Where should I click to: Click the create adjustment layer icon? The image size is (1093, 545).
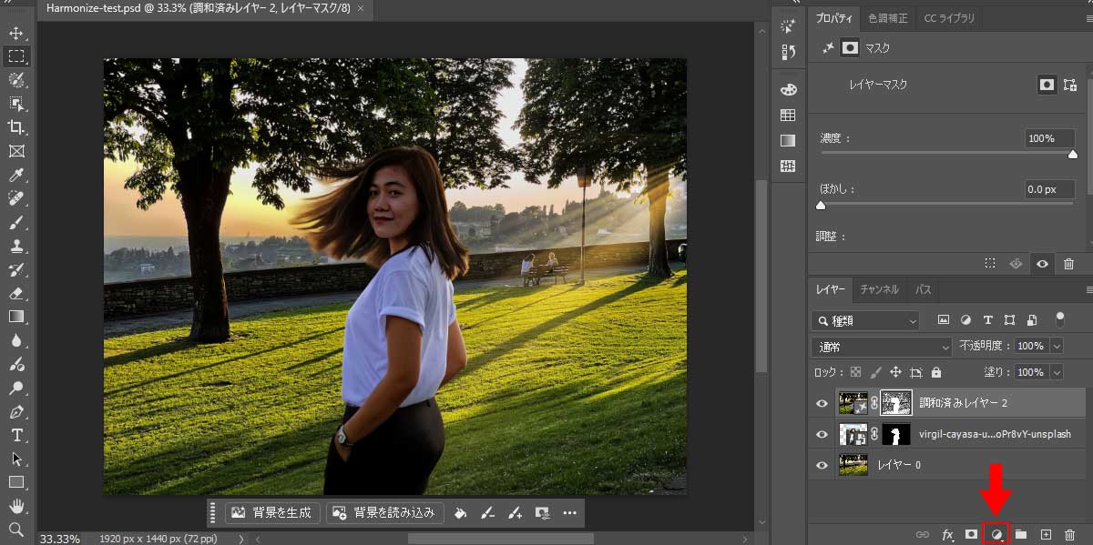996,535
